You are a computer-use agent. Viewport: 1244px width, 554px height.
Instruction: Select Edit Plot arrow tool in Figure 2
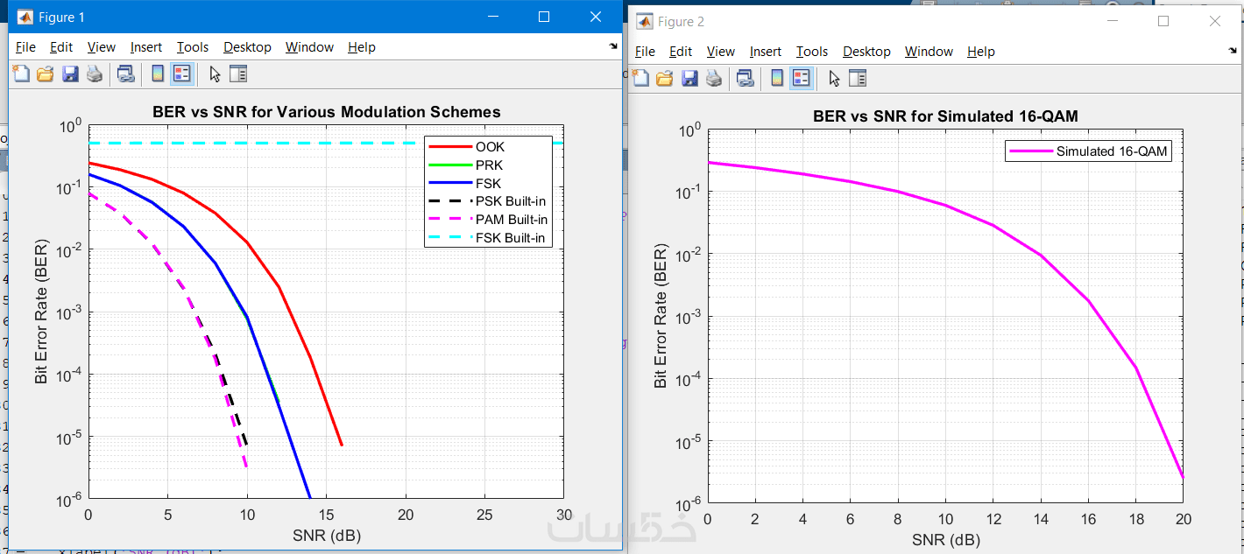pos(834,79)
